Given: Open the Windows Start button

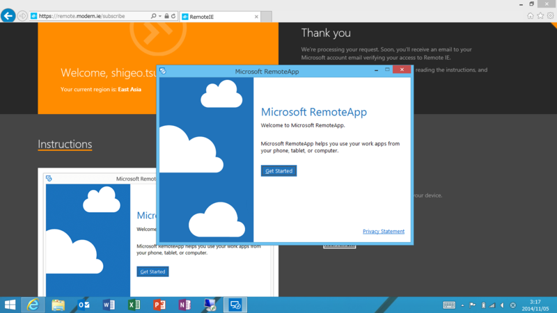Looking at the screenshot, I should (x=10, y=305).
